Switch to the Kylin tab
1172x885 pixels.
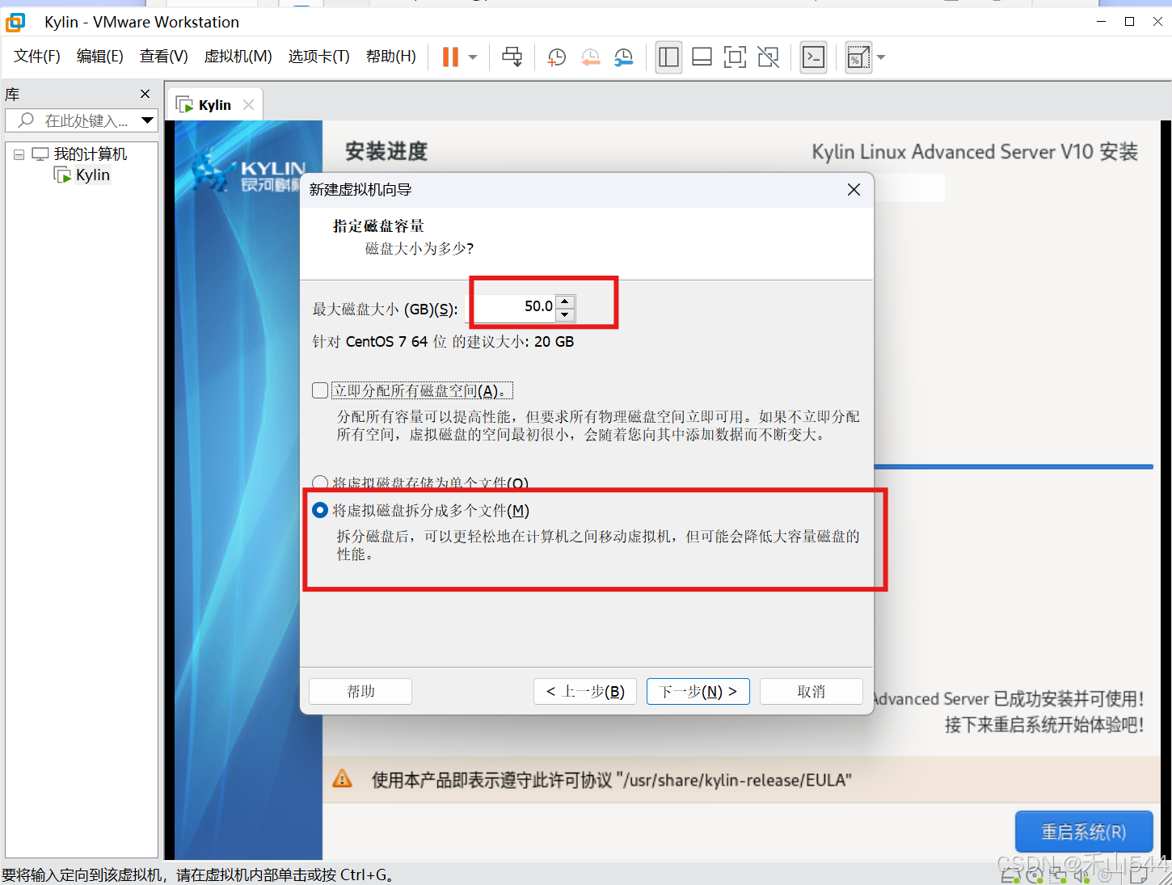tap(214, 105)
